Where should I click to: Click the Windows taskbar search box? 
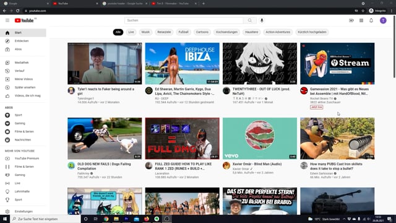tap(45, 219)
